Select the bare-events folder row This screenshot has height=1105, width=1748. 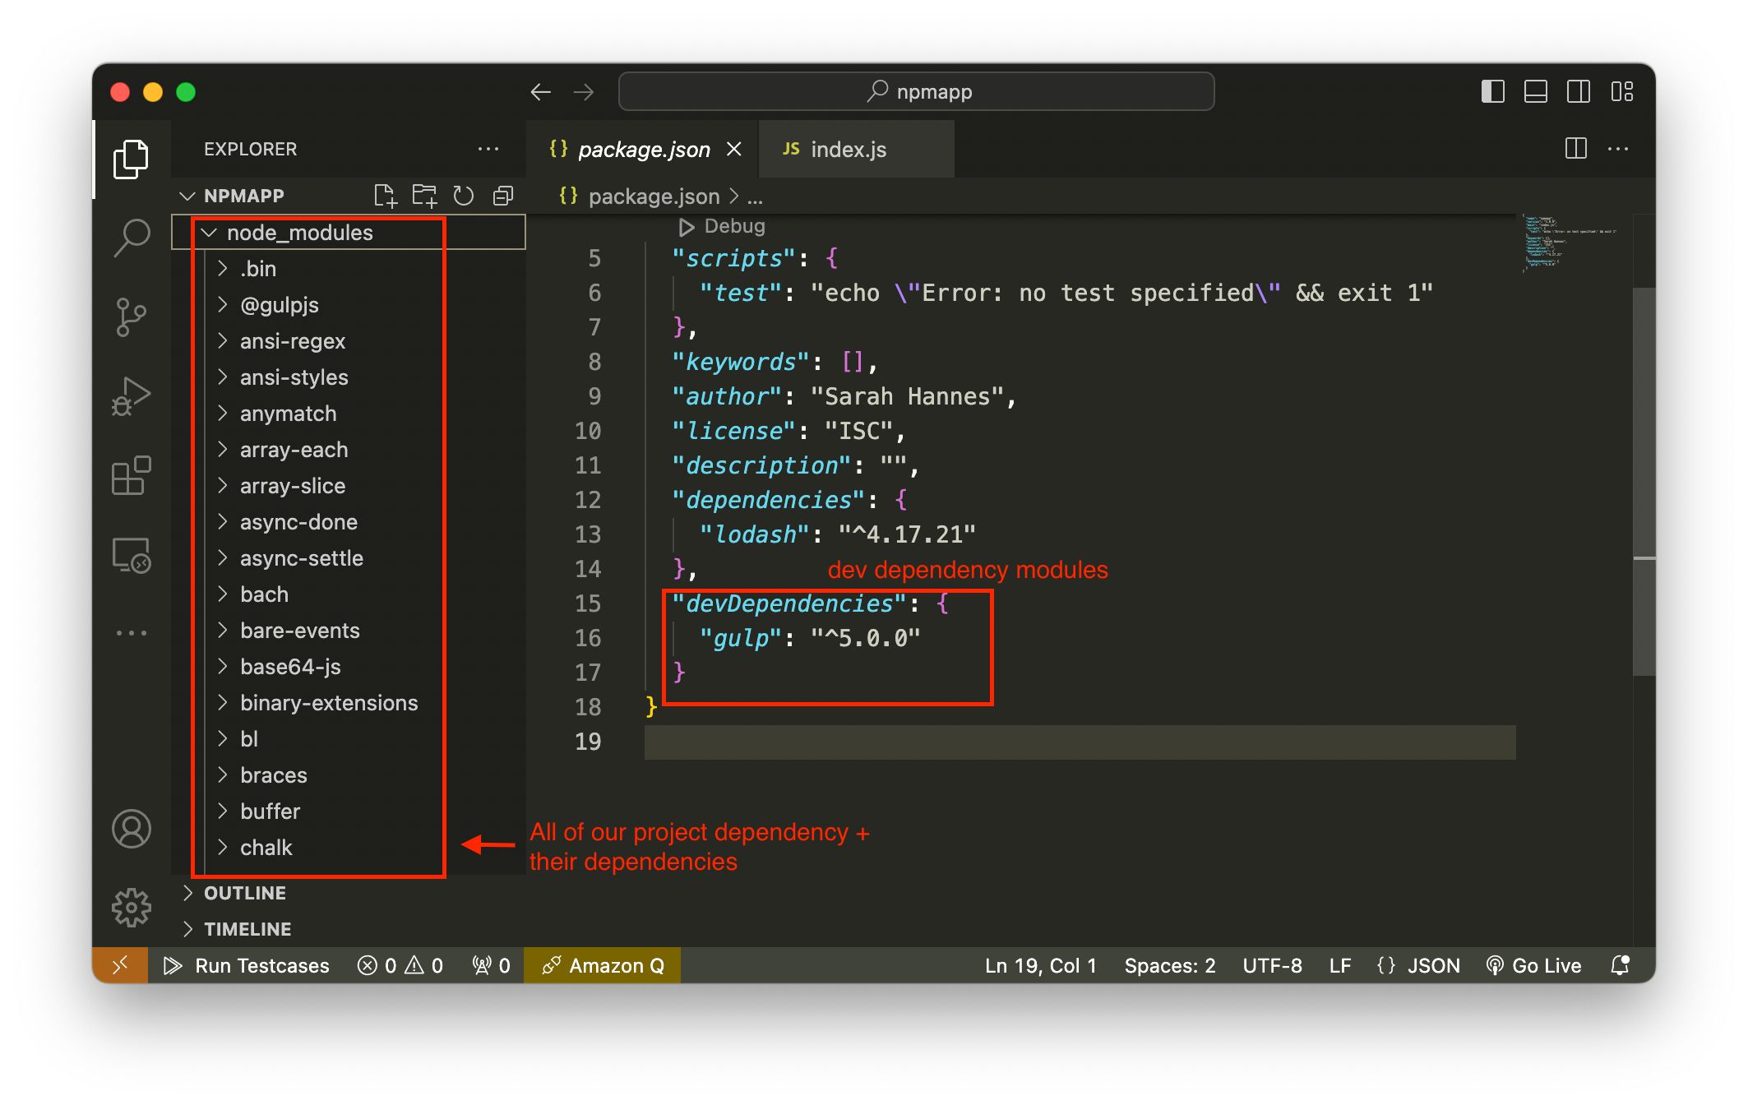coord(349,631)
